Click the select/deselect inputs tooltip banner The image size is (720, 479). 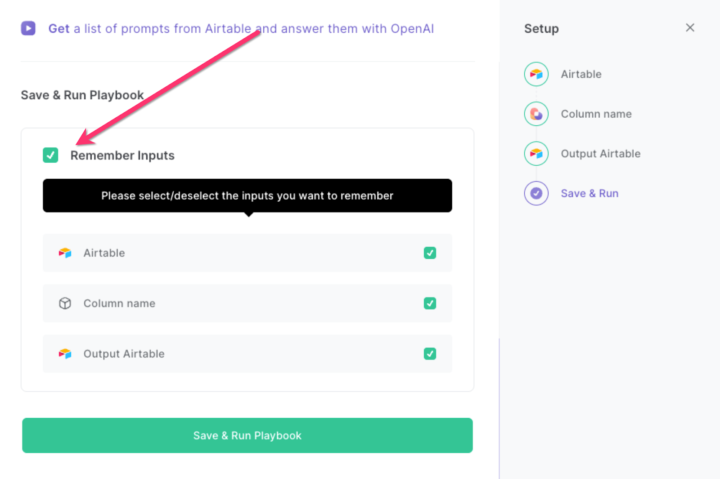tap(247, 195)
